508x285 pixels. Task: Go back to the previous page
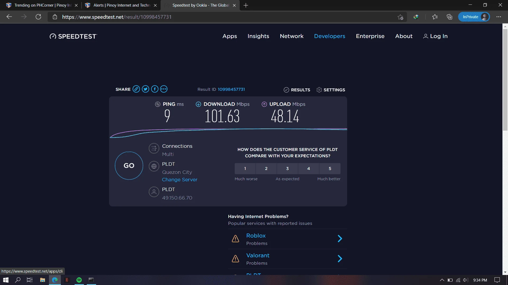point(9,17)
